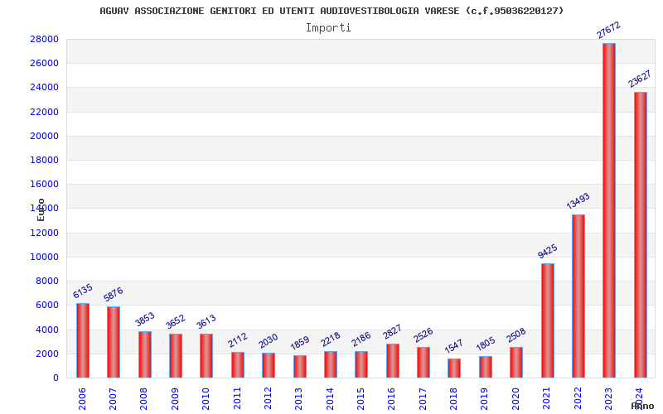This screenshot has height=414, width=663.
Task: Click the value label 27672
Action: coord(608,30)
